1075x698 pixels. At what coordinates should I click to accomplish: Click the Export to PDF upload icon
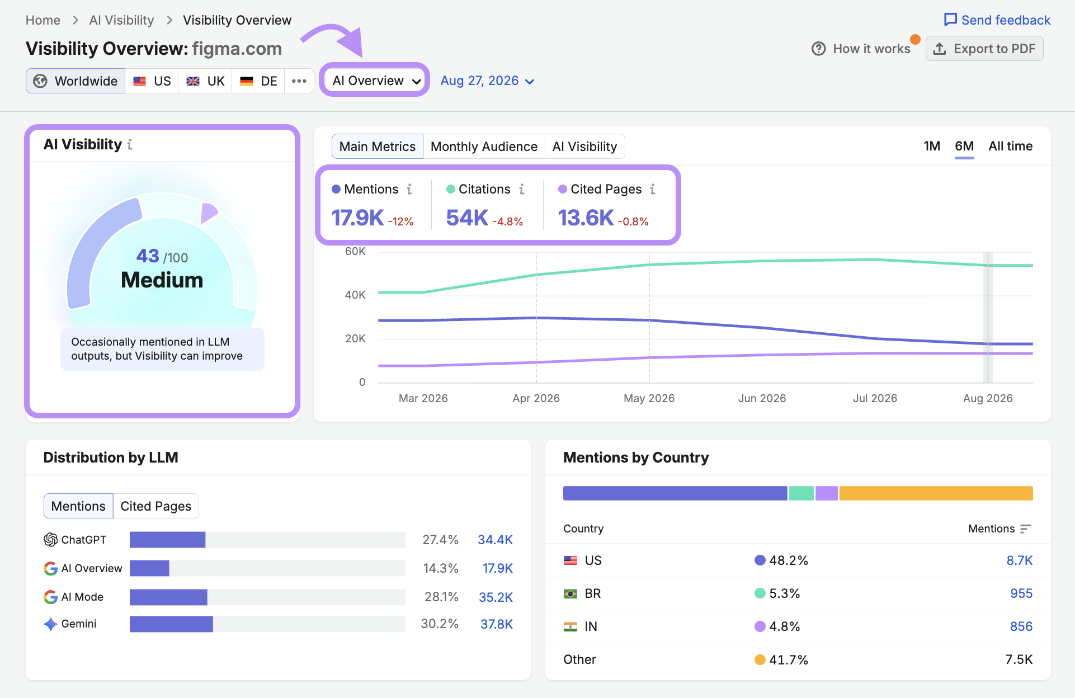[940, 49]
